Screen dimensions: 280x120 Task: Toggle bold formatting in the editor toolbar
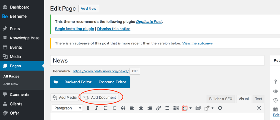point(88,108)
